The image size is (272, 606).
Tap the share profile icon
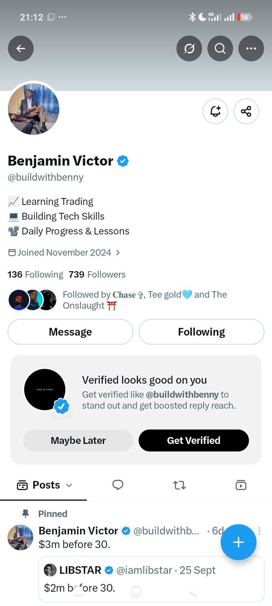(246, 111)
